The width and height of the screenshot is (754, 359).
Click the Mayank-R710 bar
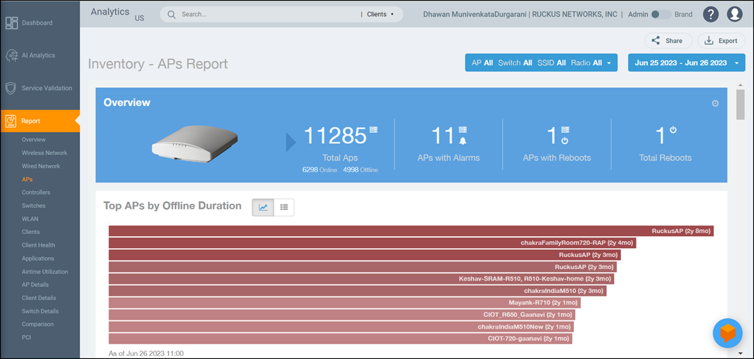click(x=345, y=303)
